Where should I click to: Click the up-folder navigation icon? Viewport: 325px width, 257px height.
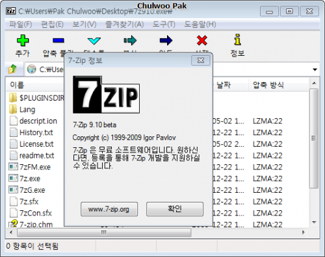click(12, 69)
